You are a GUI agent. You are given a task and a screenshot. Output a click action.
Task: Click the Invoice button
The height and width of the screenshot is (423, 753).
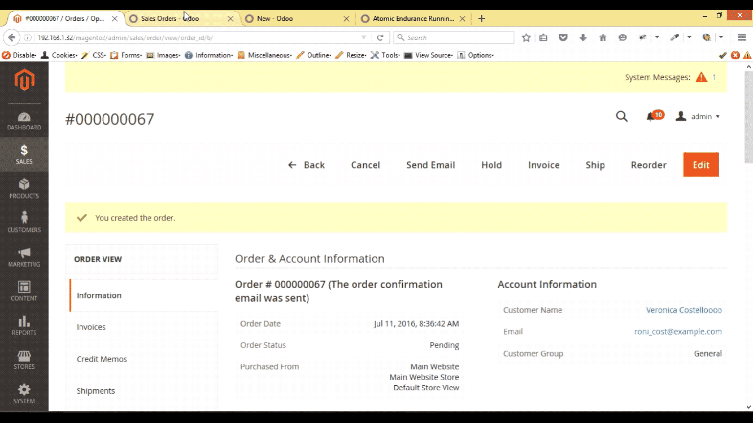[544, 165]
